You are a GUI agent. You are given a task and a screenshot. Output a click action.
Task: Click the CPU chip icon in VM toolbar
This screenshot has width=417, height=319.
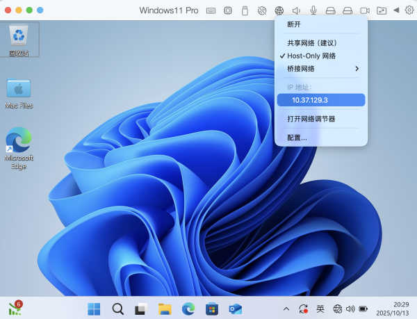(227, 10)
